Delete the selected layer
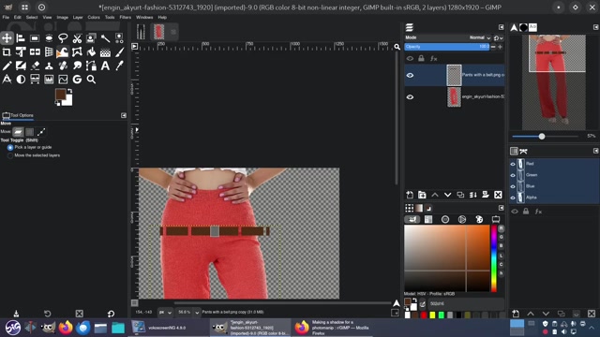This screenshot has height=337, width=600. click(x=498, y=195)
